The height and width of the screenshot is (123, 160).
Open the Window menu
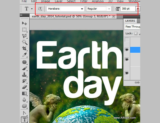134,1
